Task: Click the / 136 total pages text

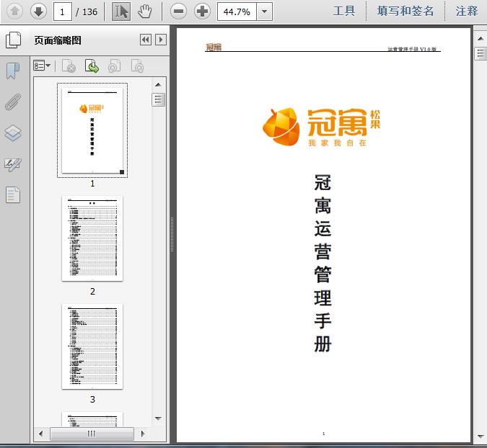Action: click(x=87, y=12)
